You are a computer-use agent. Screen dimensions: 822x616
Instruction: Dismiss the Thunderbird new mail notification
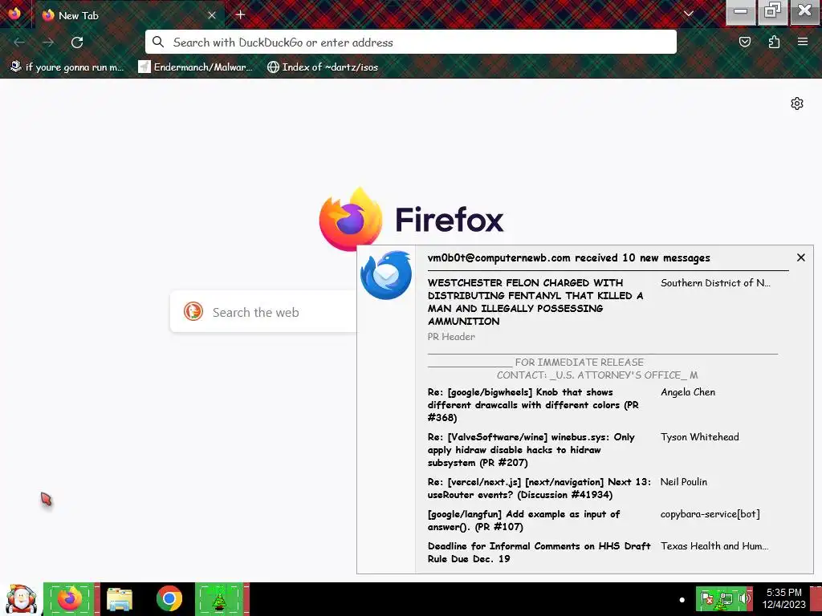tap(800, 257)
